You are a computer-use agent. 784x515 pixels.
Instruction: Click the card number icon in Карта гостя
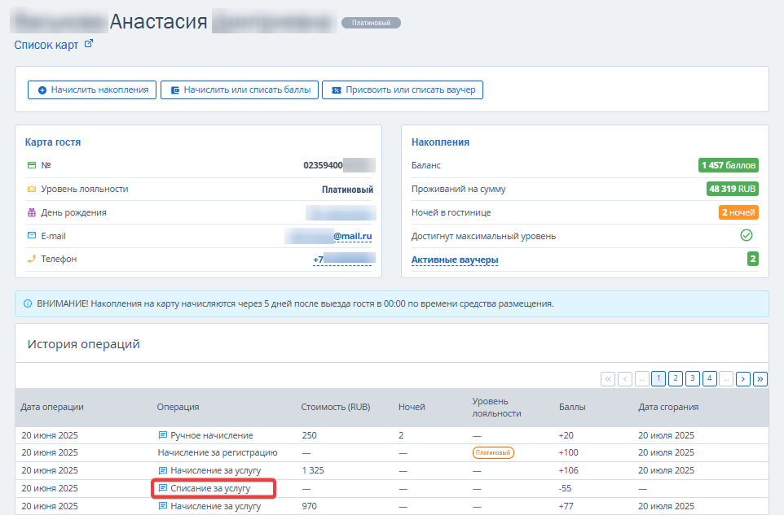tap(32, 165)
